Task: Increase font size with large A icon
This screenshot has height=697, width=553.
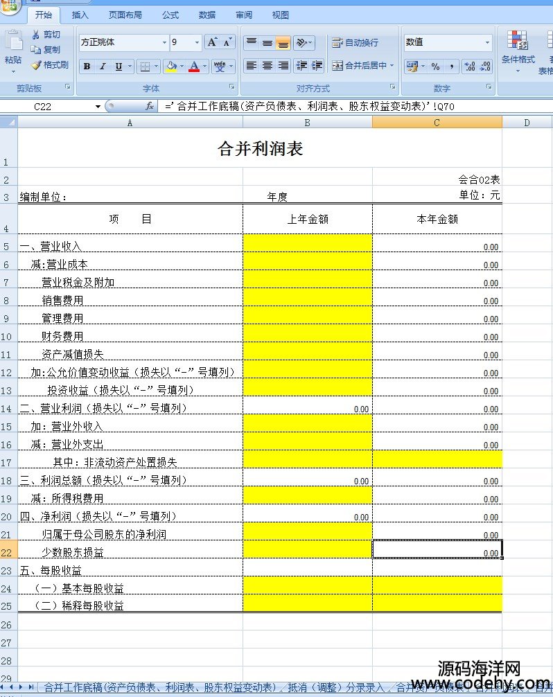Action: [x=212, y=42]
